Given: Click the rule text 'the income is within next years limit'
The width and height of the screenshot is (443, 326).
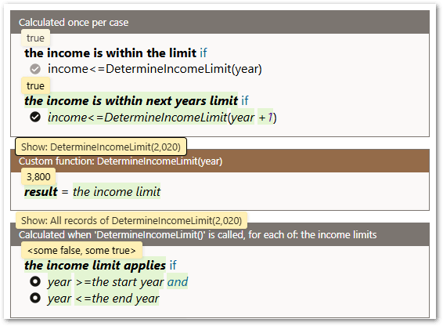Looking at the screenshot, I should tap(131, 101).
